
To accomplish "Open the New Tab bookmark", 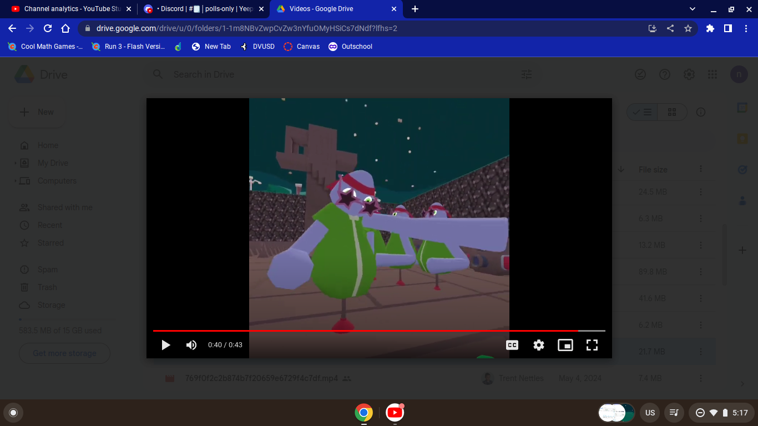I will click(x=211, y=47).
